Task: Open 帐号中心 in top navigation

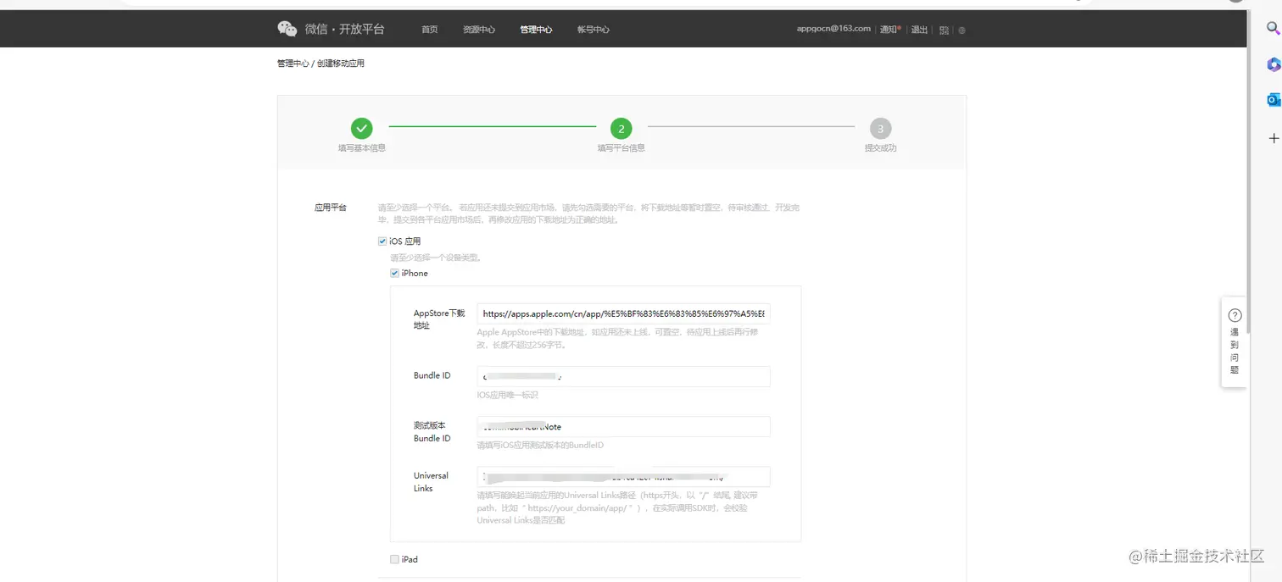Action: (594, 30)
